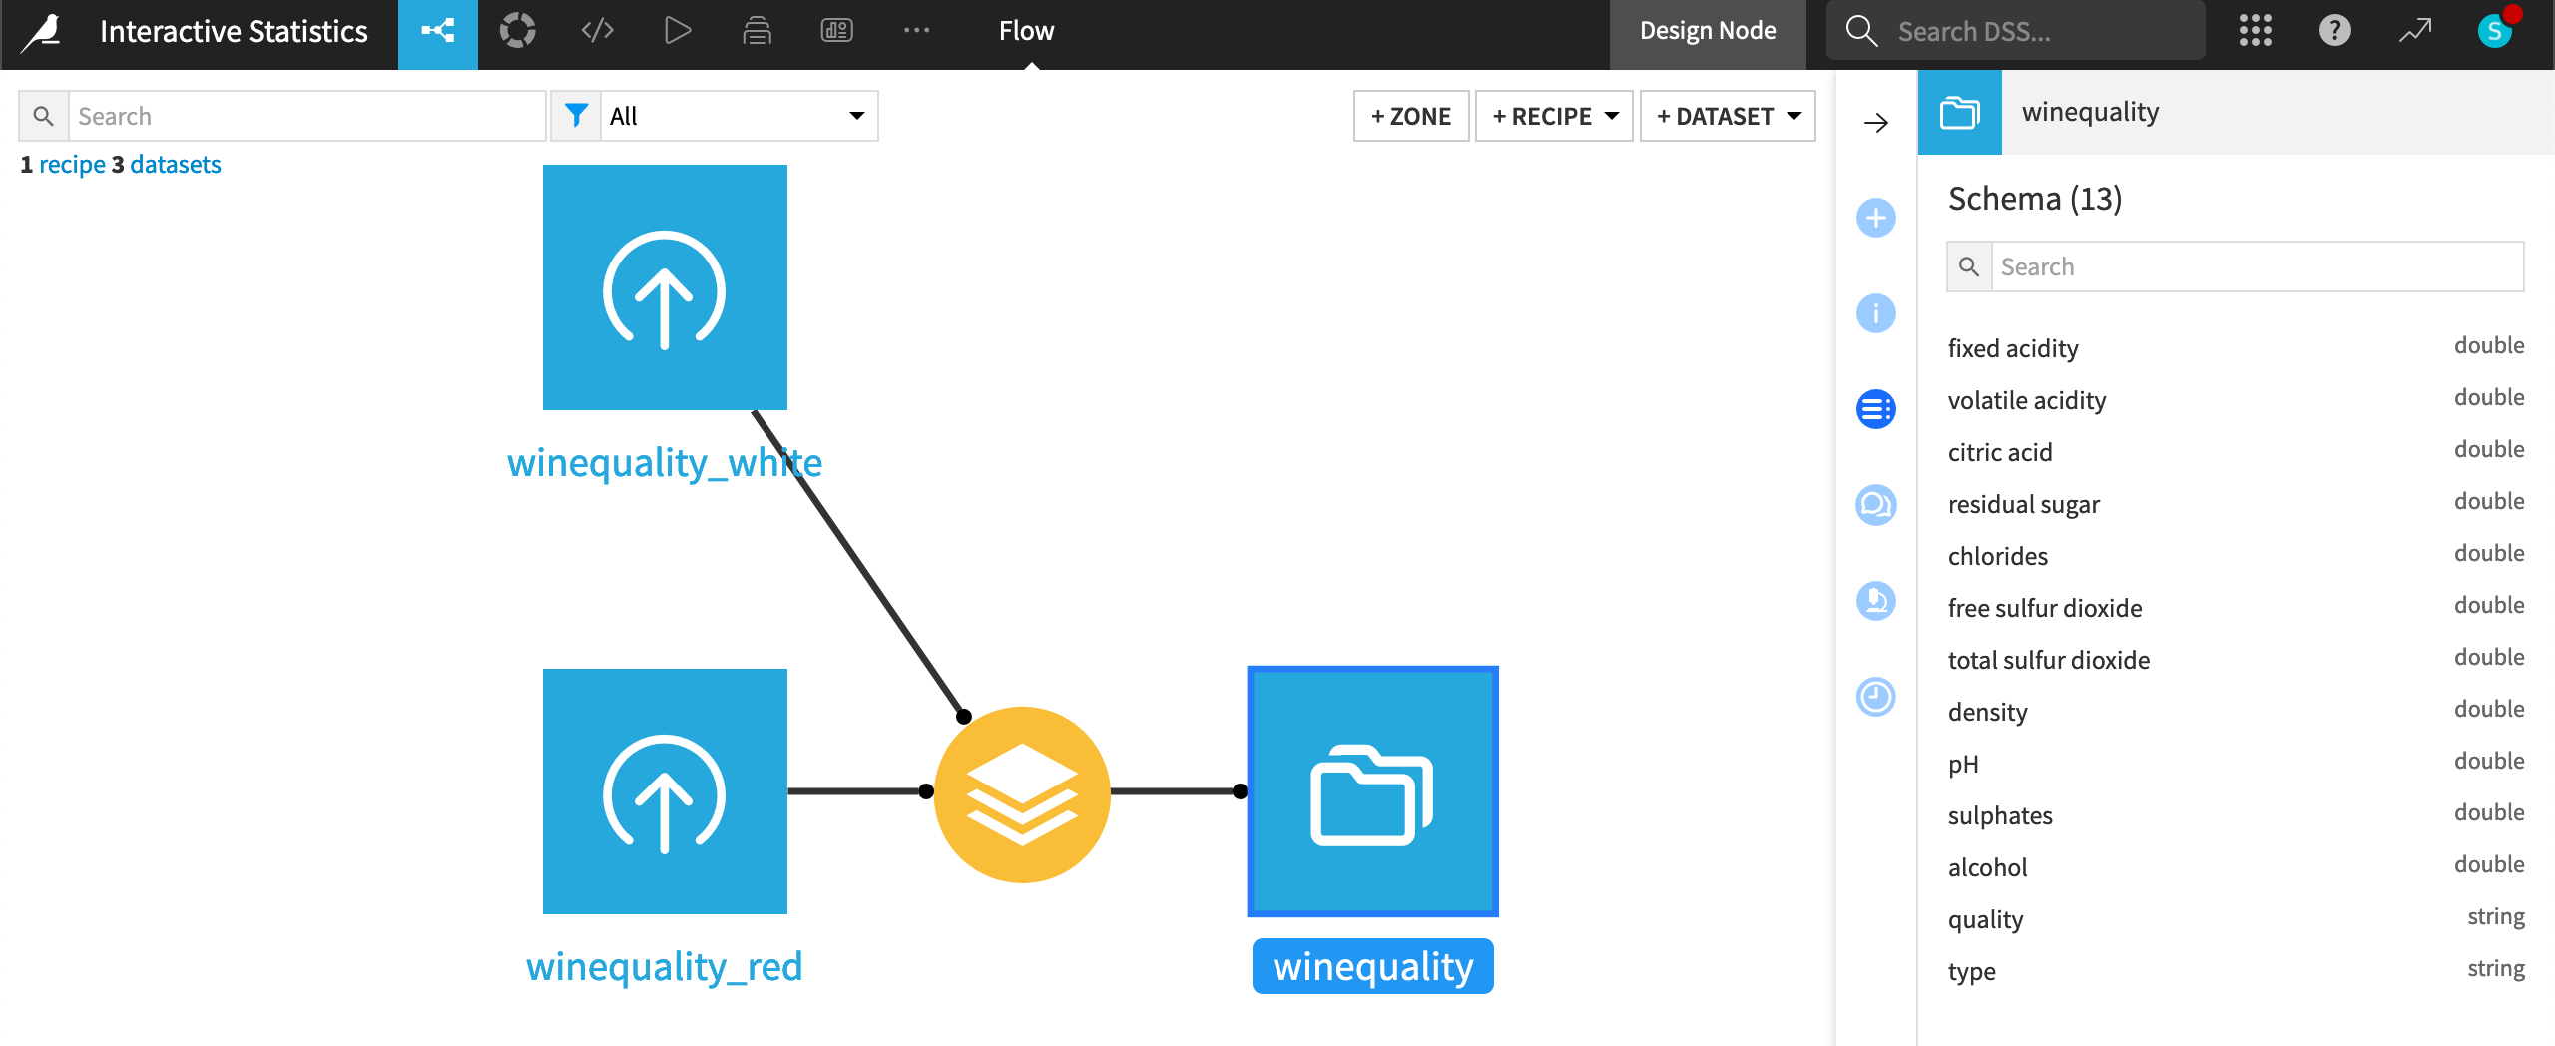Click the Design Node menu
The image size is (2555, 1046).
pos(1708,30)
